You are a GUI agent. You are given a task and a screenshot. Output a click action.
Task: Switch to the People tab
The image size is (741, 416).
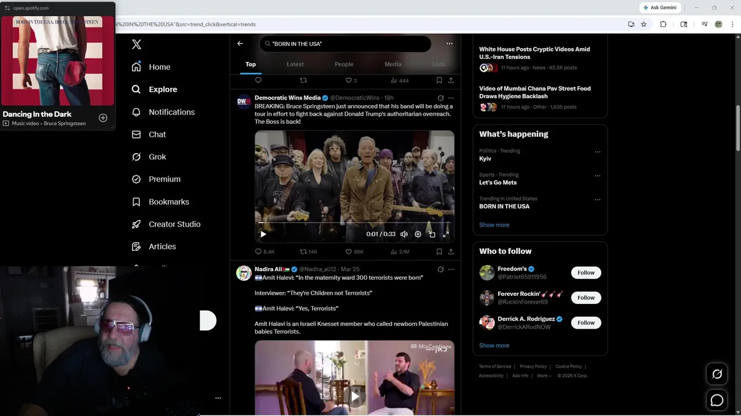pyautogui.click(x=344, y=64)
